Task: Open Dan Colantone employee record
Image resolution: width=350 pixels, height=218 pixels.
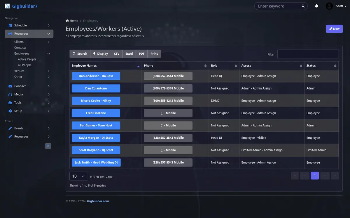Action: pyautogui.click(x=96, y=88)
